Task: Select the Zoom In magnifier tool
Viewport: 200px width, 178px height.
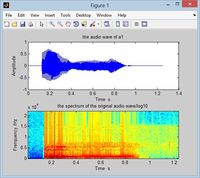Action: [52, 24]
